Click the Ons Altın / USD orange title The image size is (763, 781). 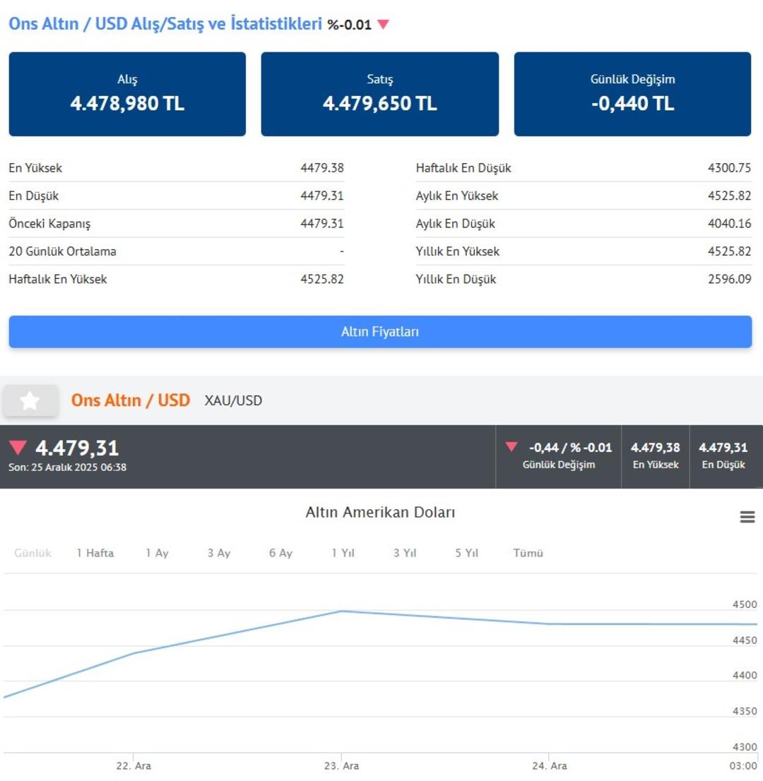(x=131, y=400)
